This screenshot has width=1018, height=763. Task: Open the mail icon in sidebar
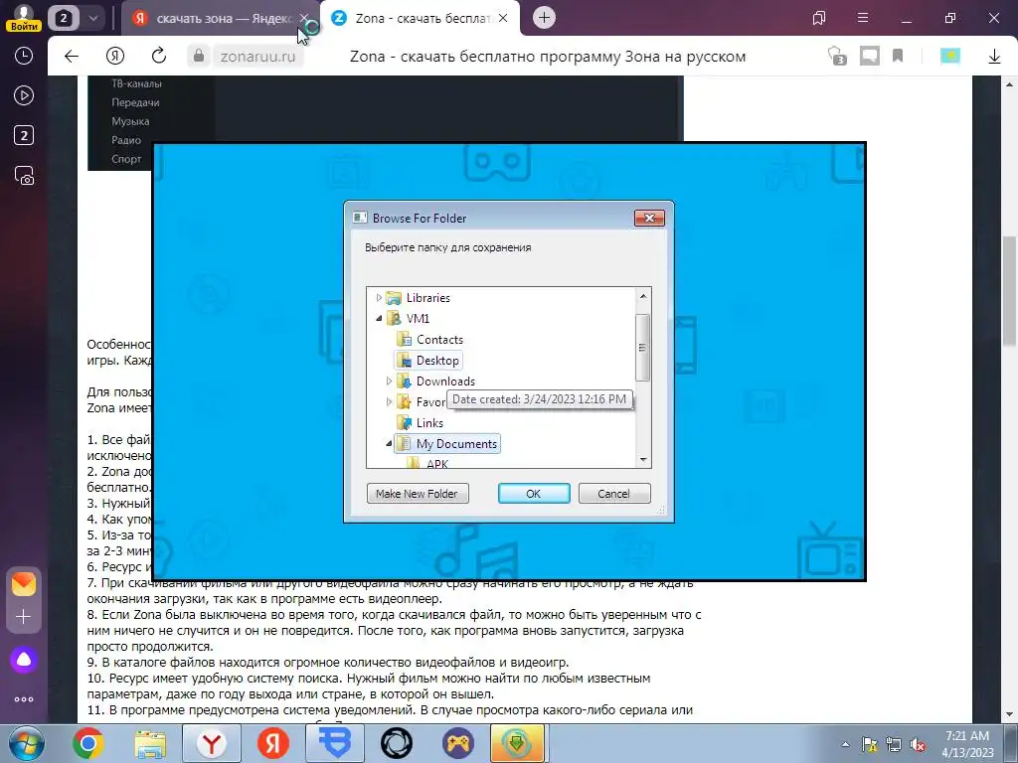(24, 584)
